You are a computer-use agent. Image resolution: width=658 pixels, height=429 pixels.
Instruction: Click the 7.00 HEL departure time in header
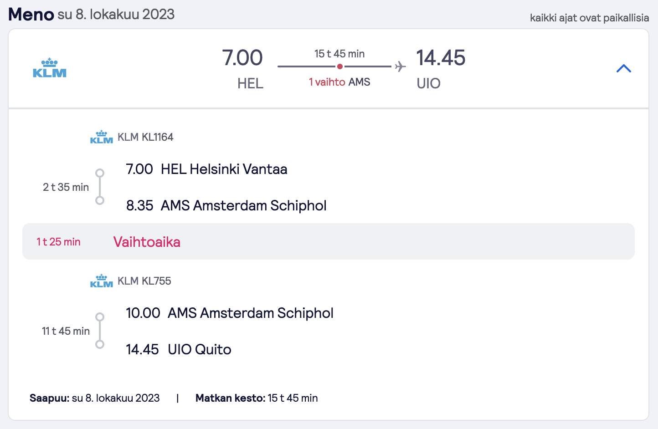[242, 58]
